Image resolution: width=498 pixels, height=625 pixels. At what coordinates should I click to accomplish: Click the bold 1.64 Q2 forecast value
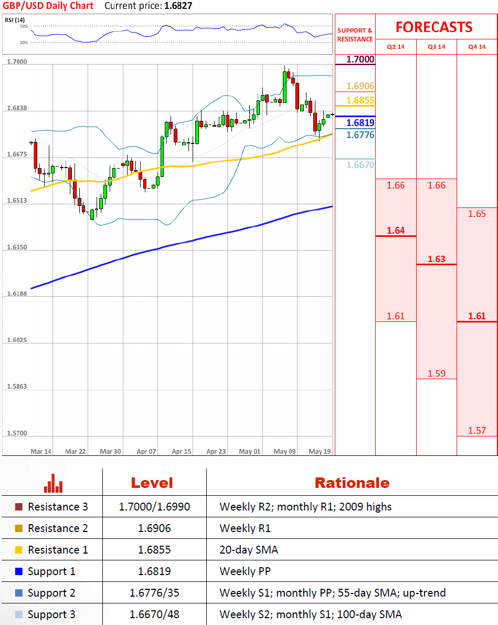tap(396, 231)
